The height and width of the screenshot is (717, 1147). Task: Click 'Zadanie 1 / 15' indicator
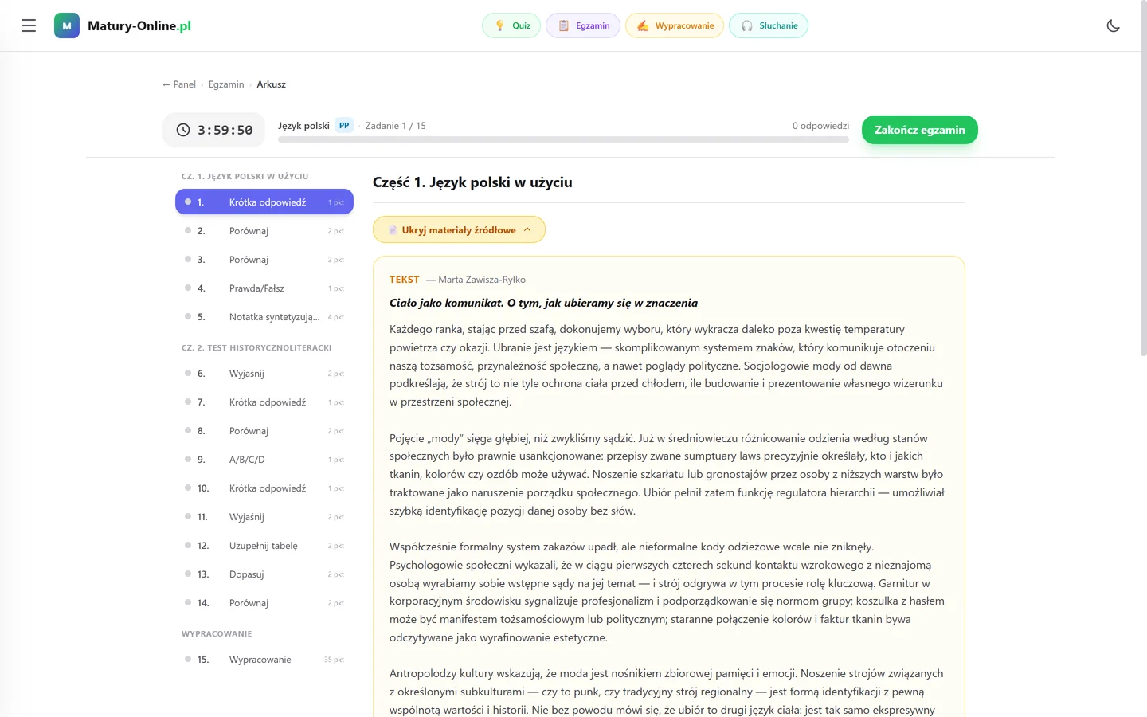[396, 126]
